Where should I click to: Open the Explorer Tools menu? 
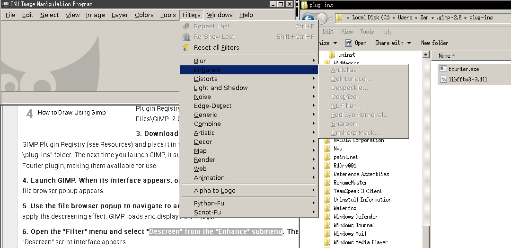pyautogui.click(x=367, y=32)
